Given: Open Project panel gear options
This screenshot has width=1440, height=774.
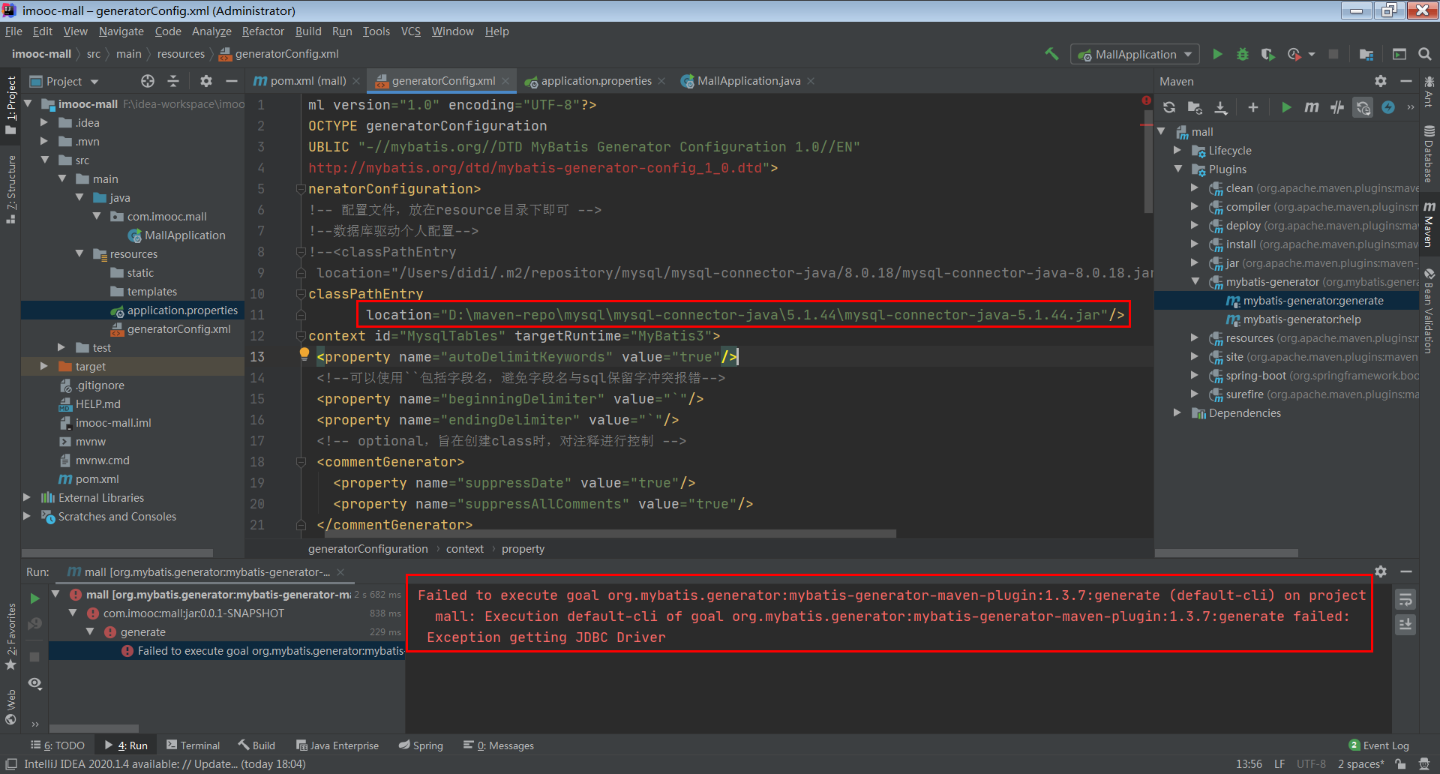Looking at the screenshot, I should tap(206, 81).
